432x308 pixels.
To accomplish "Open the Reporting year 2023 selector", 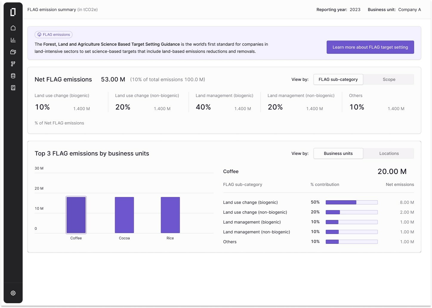I will click(x=355, y=10).
